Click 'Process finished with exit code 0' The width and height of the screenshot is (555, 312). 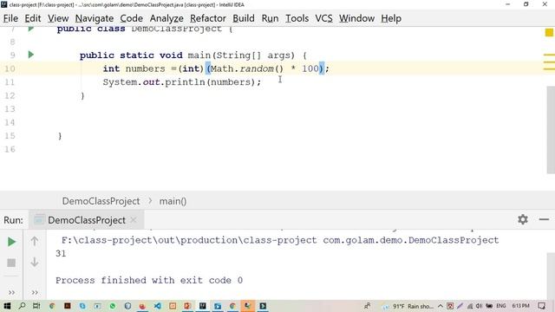[x=149, y=281]
